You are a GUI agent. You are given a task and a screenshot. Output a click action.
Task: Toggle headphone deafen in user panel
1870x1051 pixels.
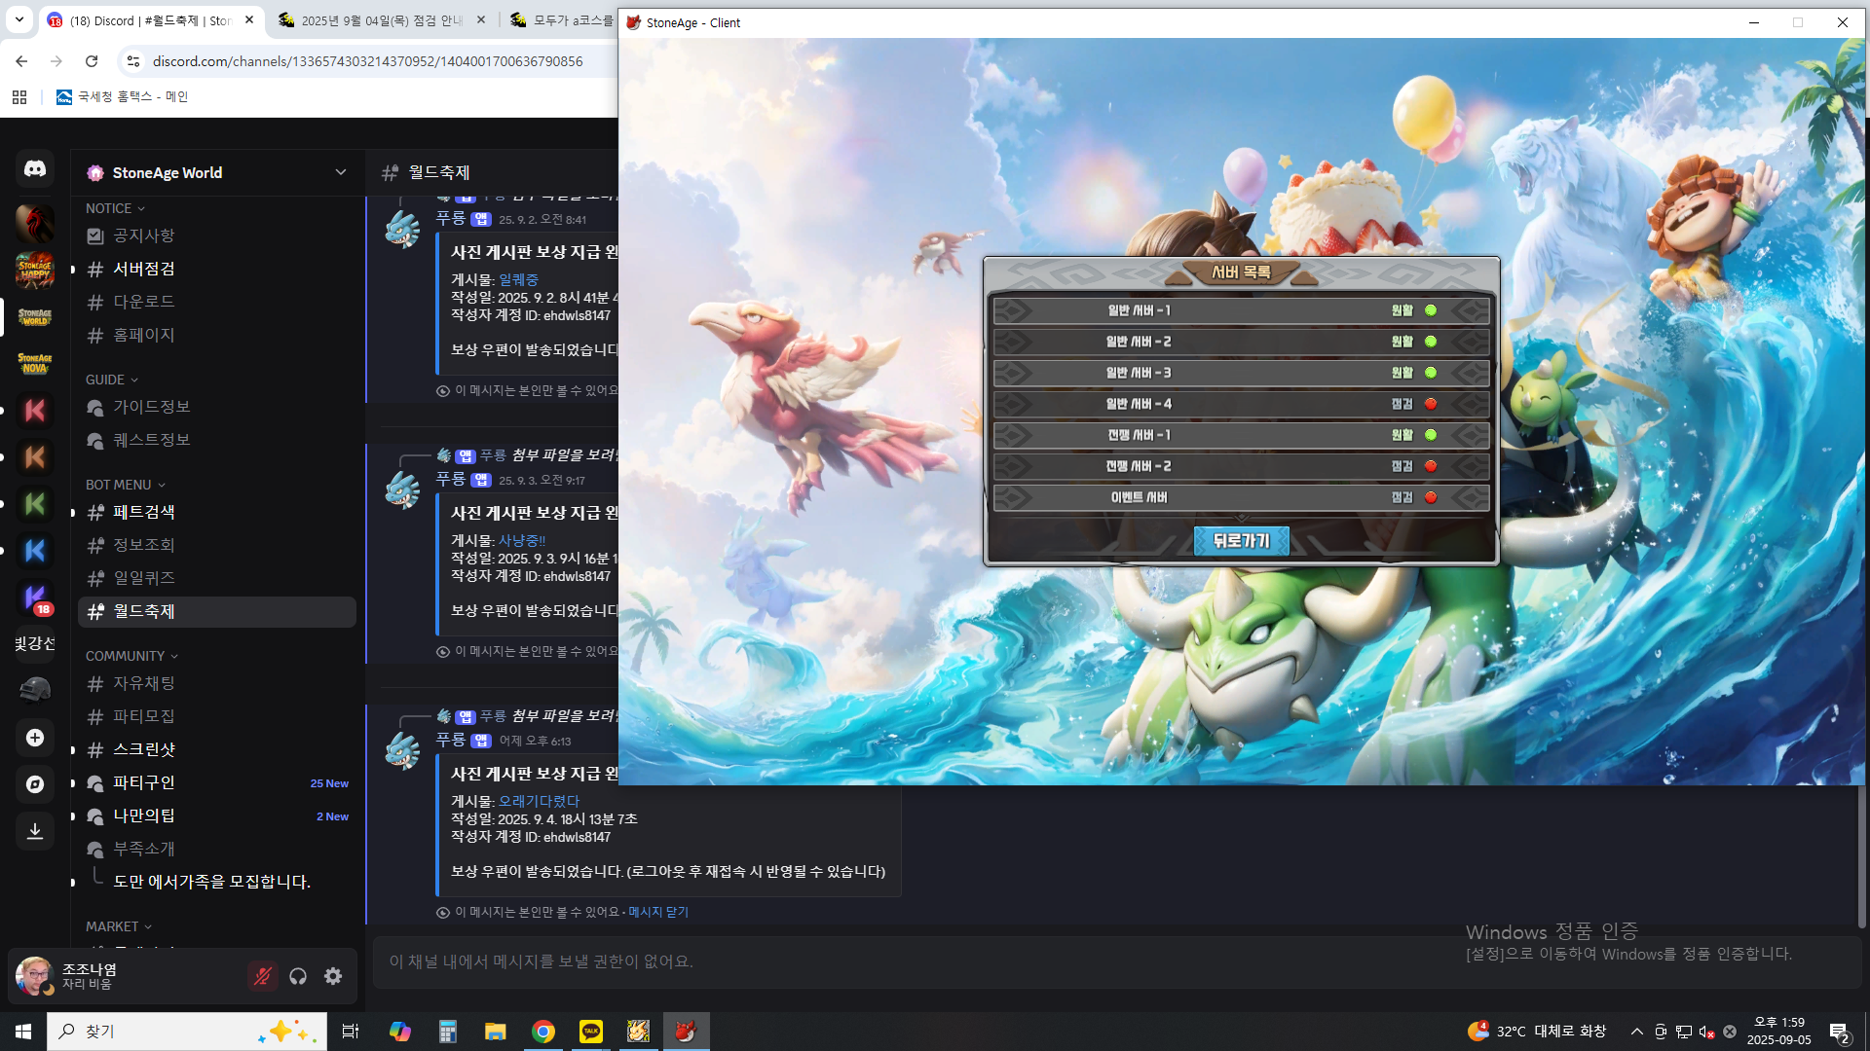(298, 976)
